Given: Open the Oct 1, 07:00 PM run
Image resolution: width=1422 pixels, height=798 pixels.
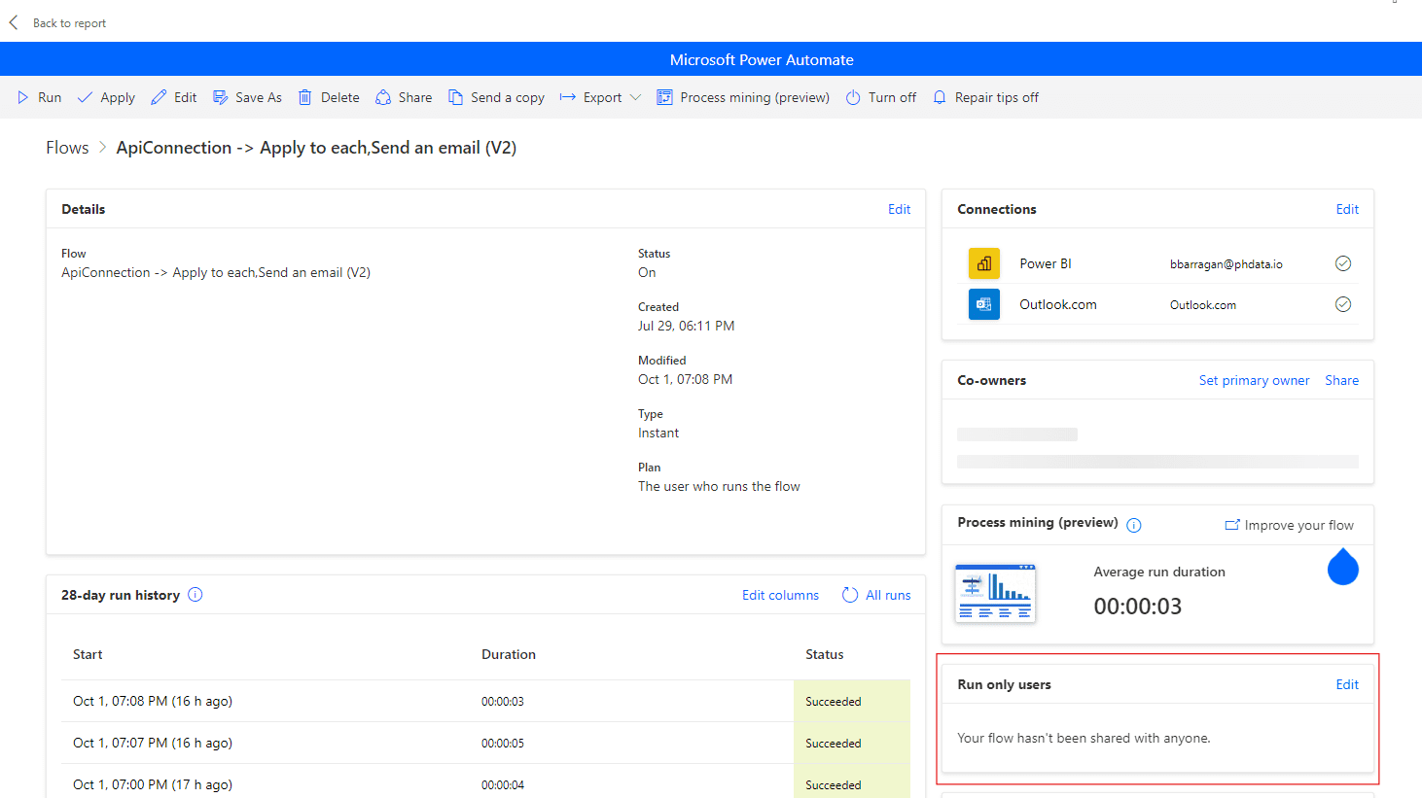Looking at the screenshot, I should pyautogui.click(x=153, y=784).
